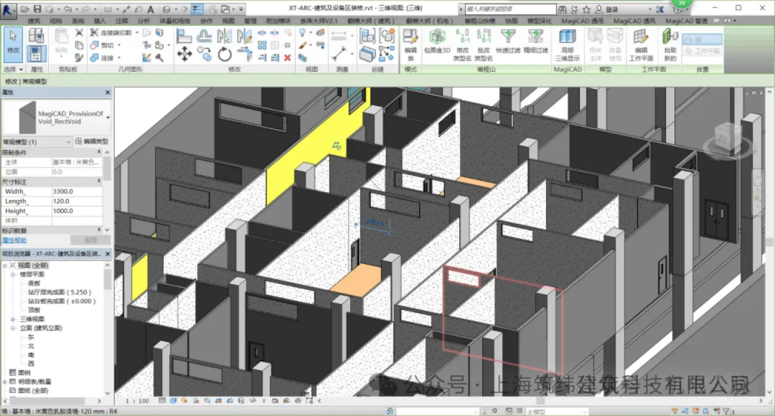
Task: Collapse the 楼层平面 tree node
Action: [x=13, y=274]
